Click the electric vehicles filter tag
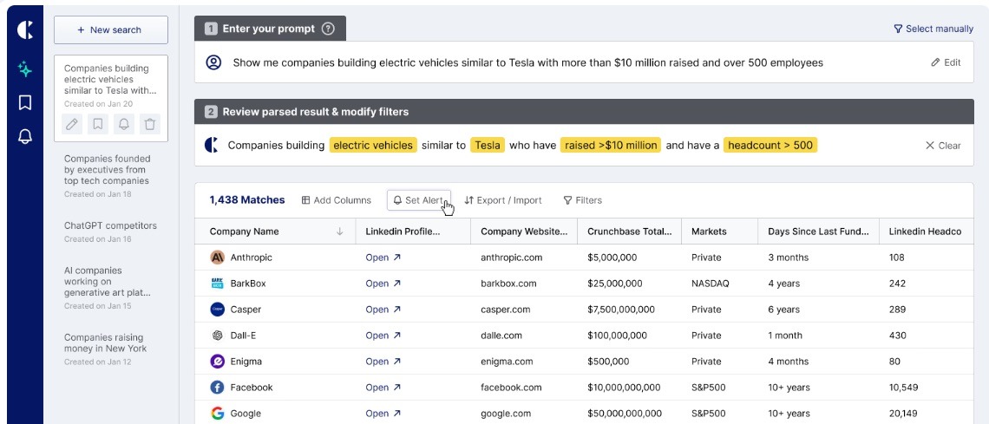Image resolution: width=989 pixels, height=424 pixels. pyautogui.click(x=373, y=145)
